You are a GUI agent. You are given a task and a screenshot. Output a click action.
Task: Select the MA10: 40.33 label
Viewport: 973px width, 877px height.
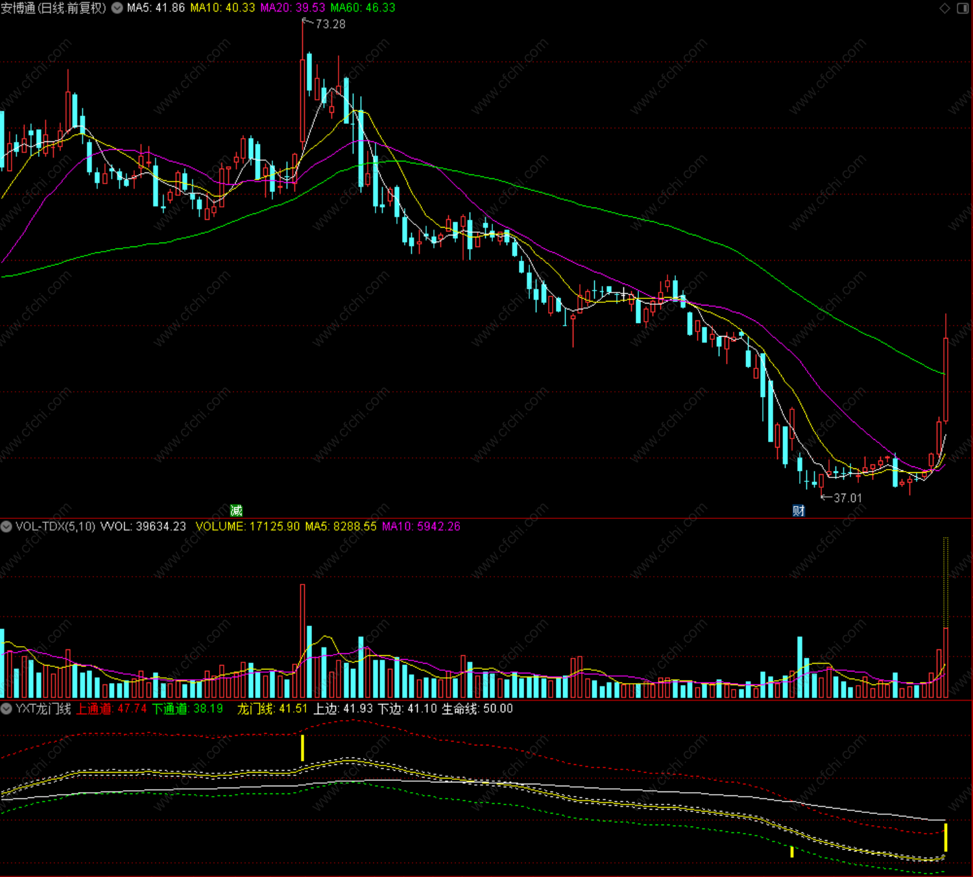(222, 8)
